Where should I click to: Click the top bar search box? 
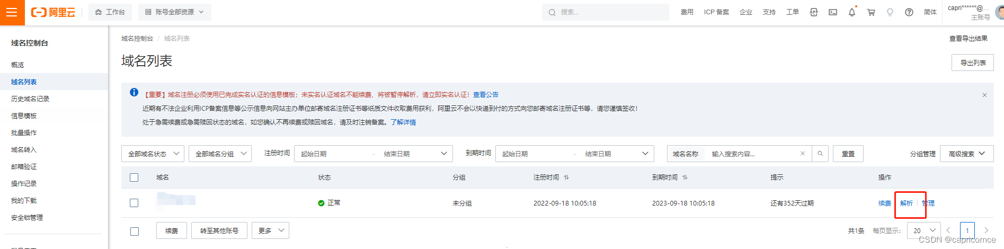click(x=605, y=12)
